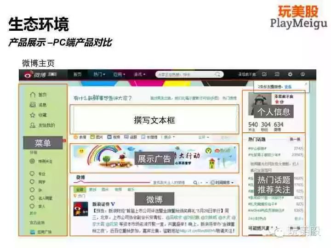
Task: Click the feed search magnifier icon
Action: [195, 183]
